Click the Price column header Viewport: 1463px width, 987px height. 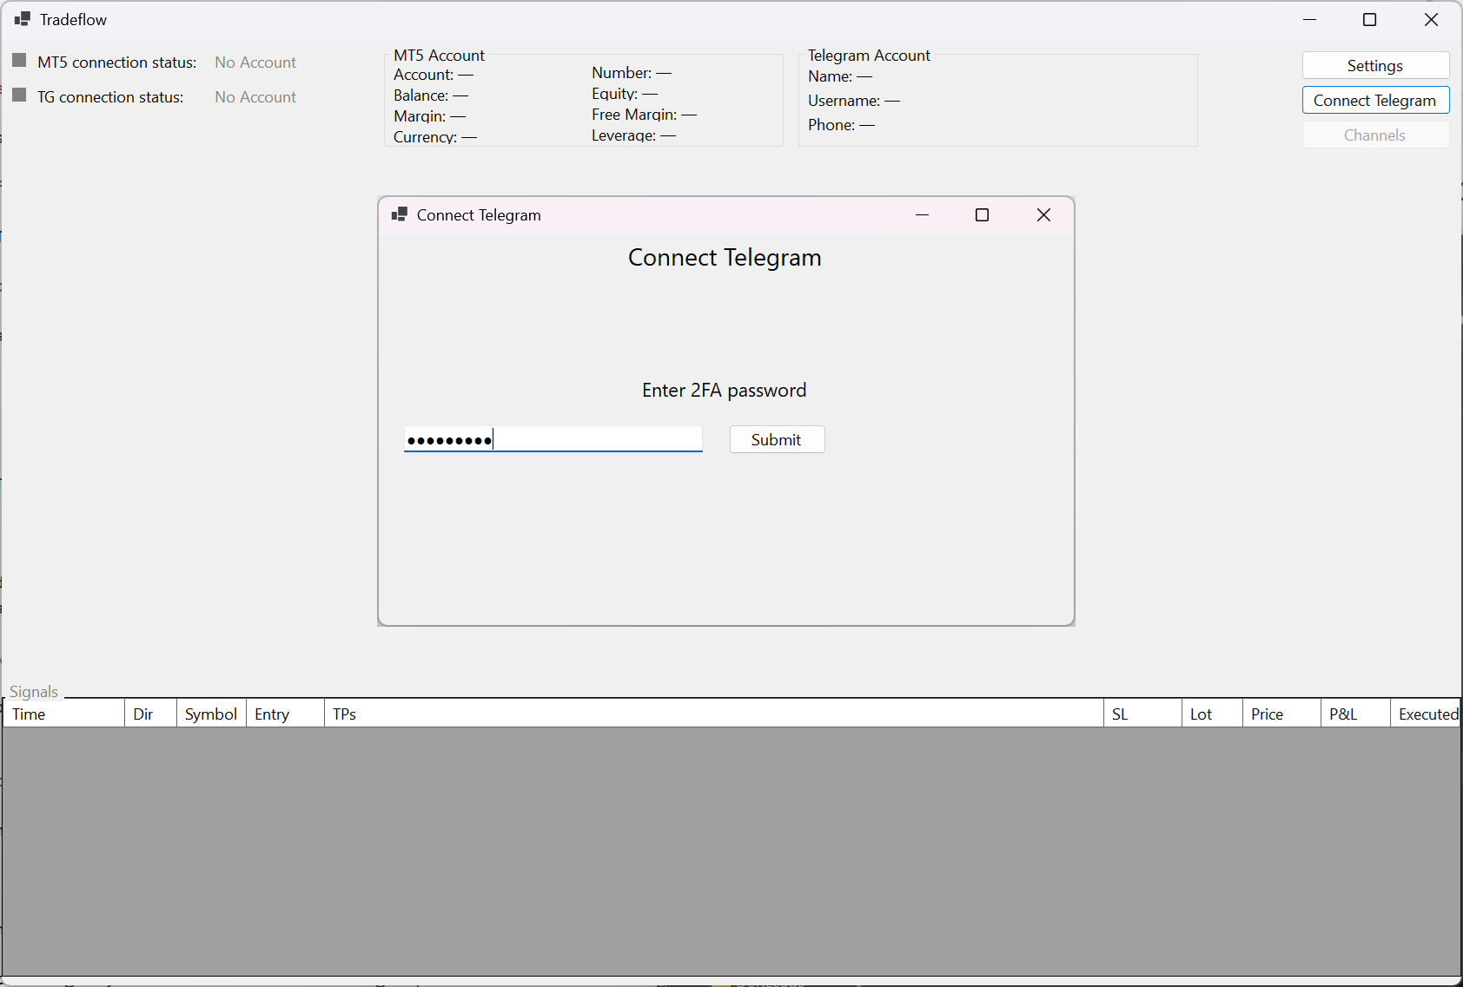(x=1281, y=714)
